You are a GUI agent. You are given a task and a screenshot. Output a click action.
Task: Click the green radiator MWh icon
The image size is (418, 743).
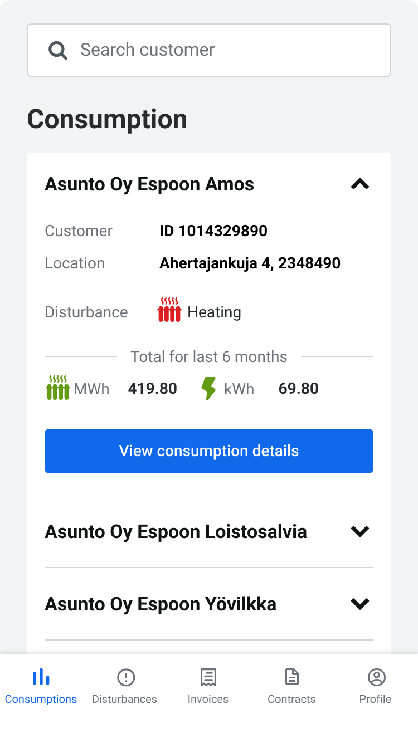click(x=57, y=388)
